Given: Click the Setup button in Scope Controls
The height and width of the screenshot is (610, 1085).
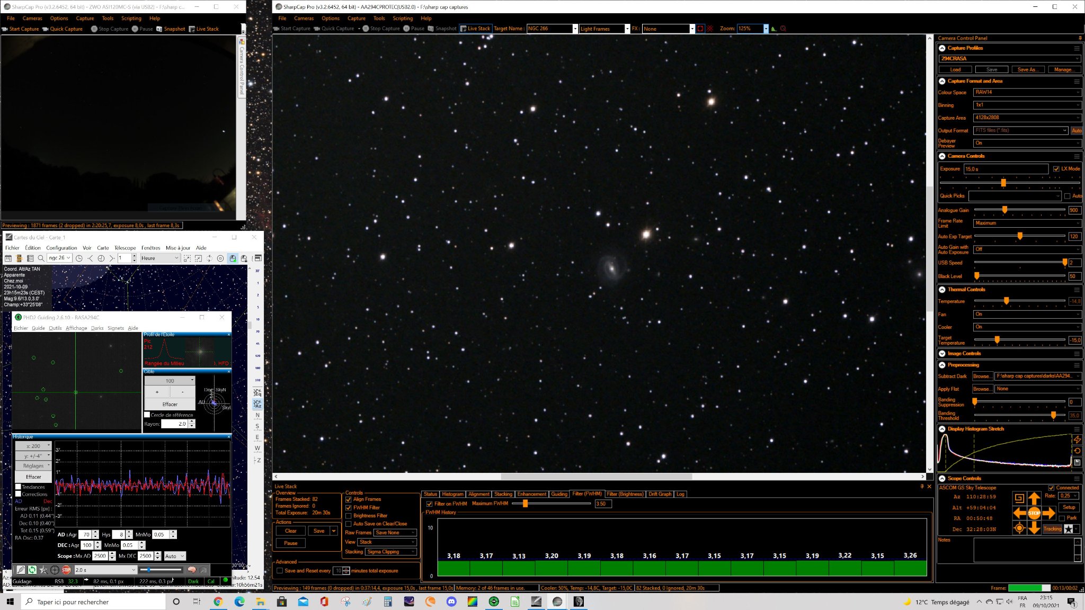Looking at the screenshot, I should [1069, 507].
